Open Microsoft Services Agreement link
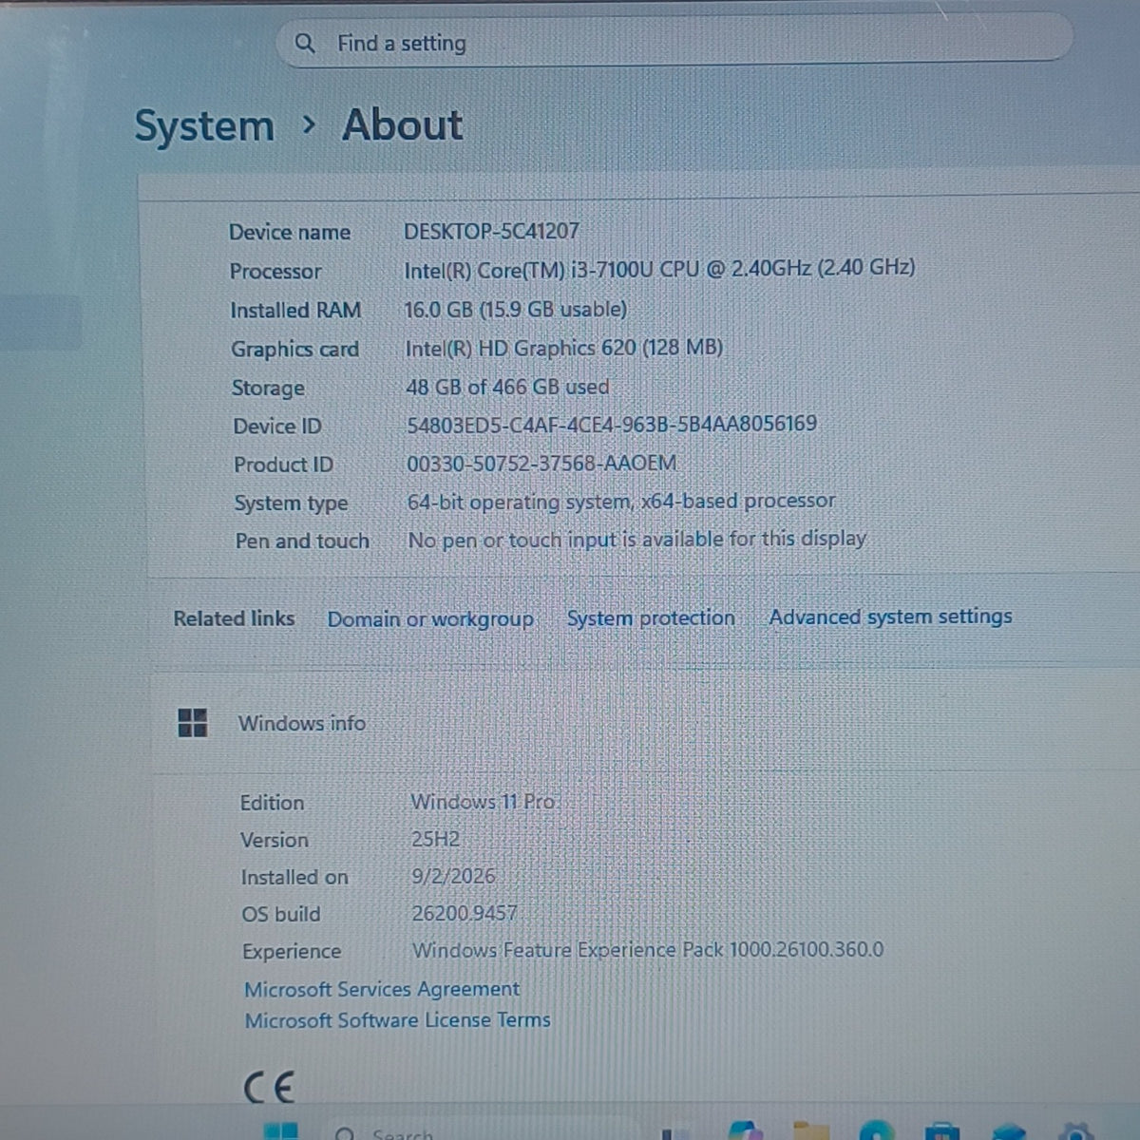Screen dimensions: 1140x1140 point(382,989)
